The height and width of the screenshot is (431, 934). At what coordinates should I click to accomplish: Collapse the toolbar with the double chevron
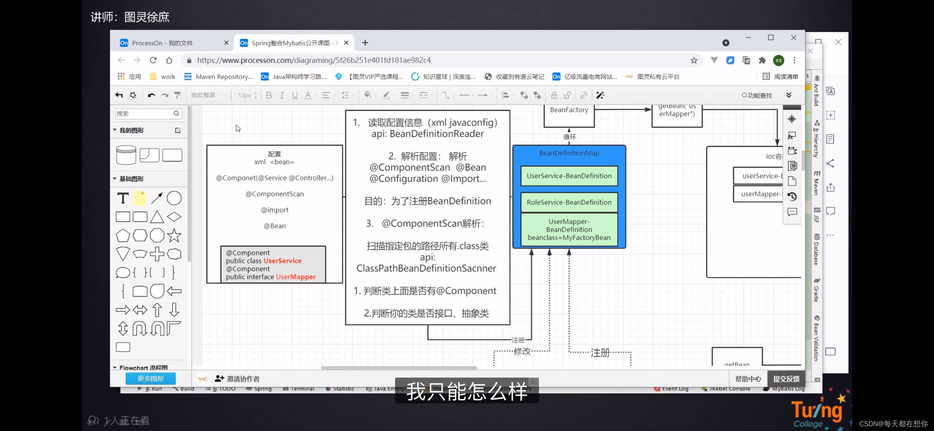(x=789, y=95)
